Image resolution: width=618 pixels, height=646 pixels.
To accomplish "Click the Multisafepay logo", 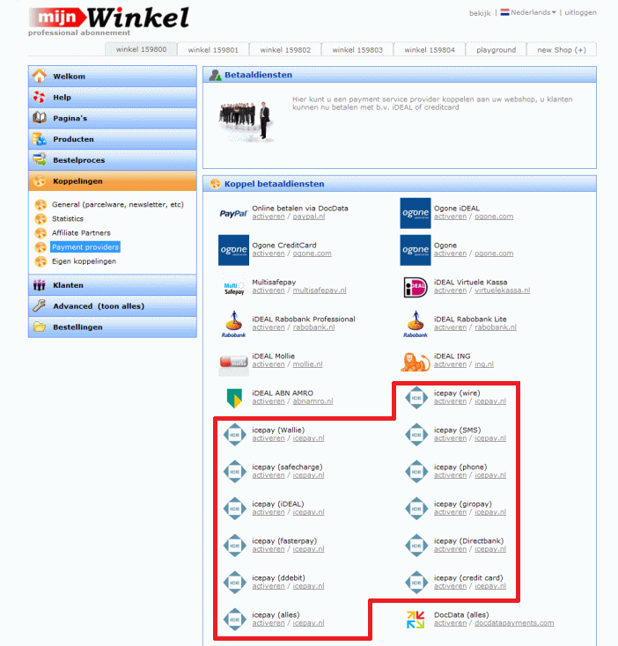I will (x=233, y=287).
